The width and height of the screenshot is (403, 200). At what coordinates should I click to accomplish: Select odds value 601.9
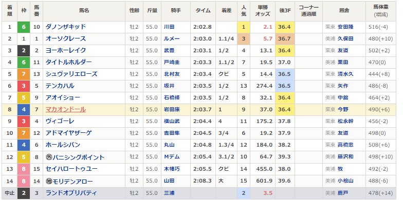(x=264, y=181)
